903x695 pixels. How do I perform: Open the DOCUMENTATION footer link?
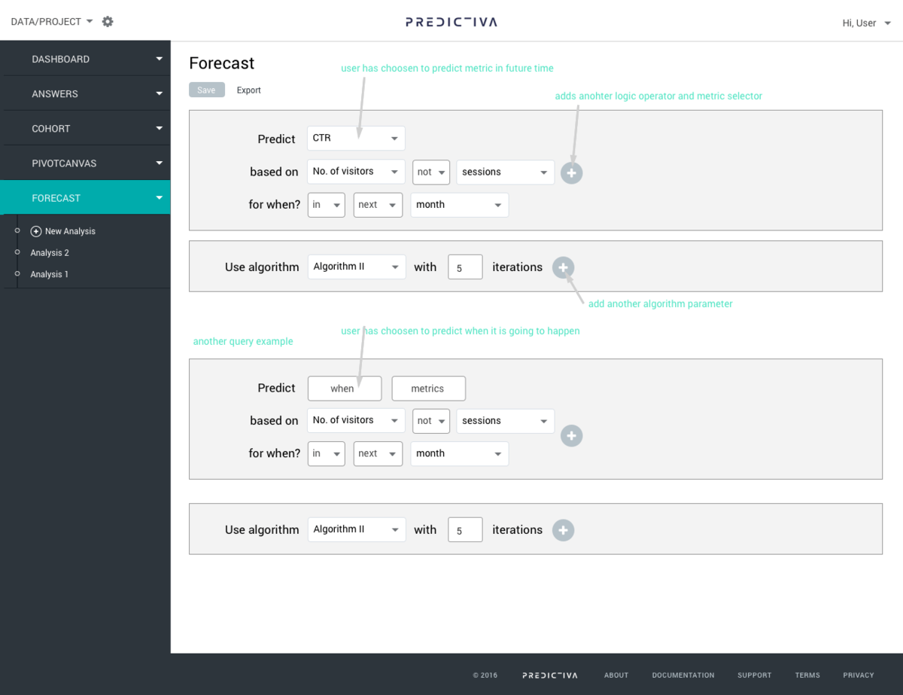point(683,675)
